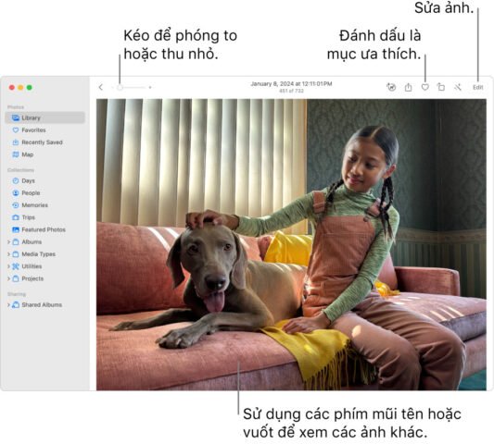Select Library in the sidebar
The width and height of the screenshot is (494, 444).
pyautogui.click(x=45, y=117)
